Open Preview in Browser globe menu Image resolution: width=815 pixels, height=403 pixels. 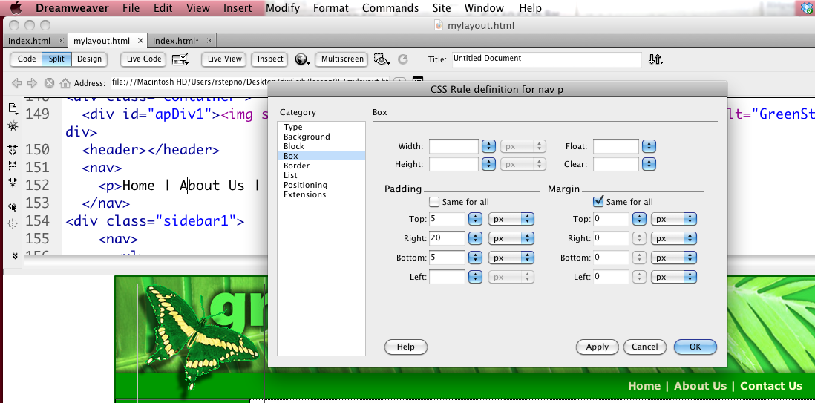click(303, 59)
